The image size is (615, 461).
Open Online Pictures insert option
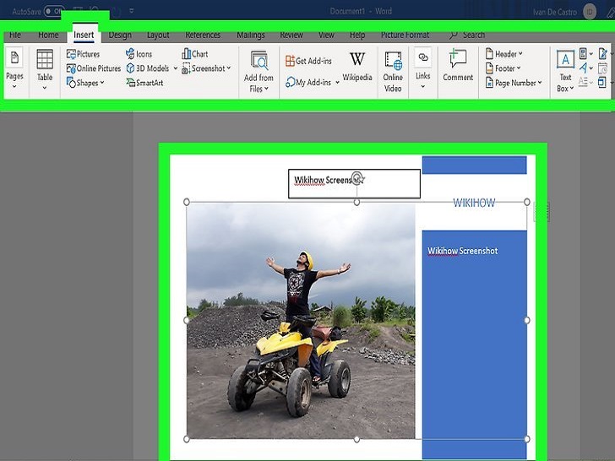94,68
